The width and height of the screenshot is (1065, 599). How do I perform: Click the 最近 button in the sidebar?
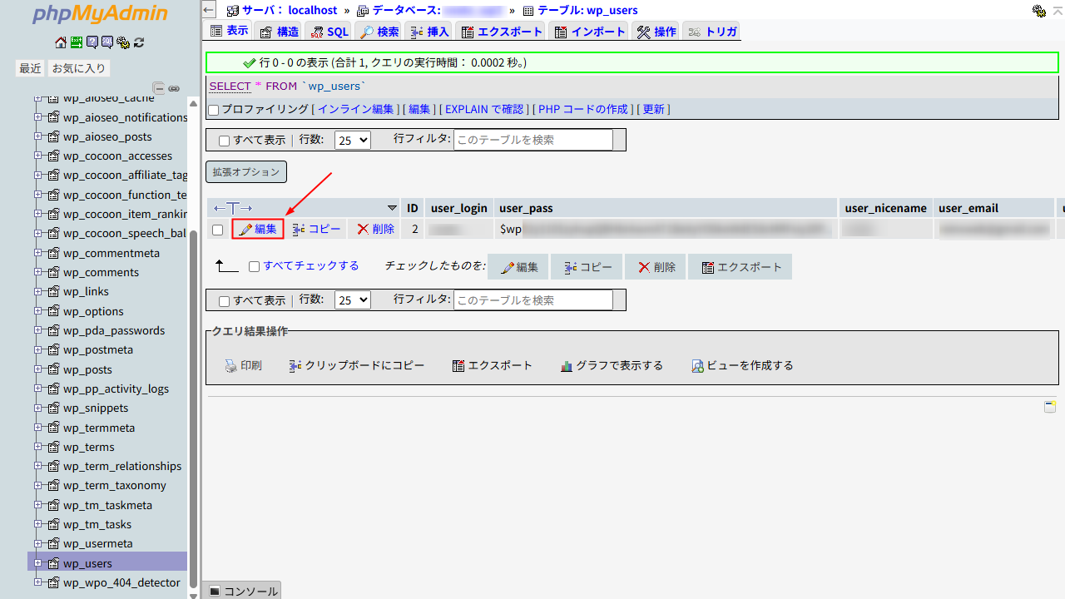pos(31,68)
